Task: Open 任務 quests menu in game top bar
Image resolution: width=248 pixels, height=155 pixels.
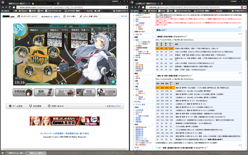Action: tap(85, 30)
